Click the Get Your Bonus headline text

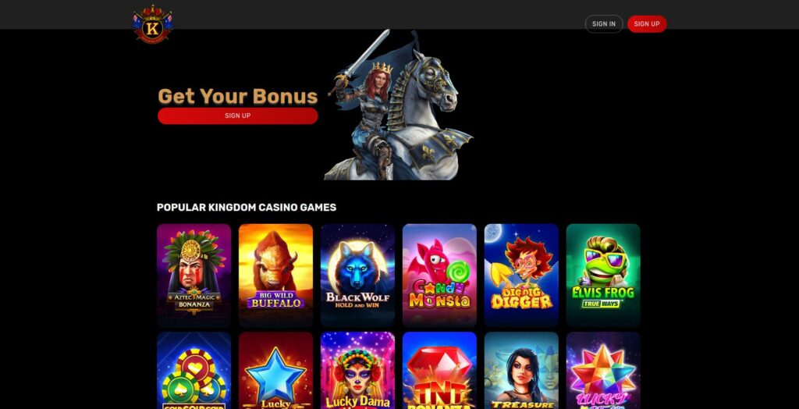coord(237,96)
